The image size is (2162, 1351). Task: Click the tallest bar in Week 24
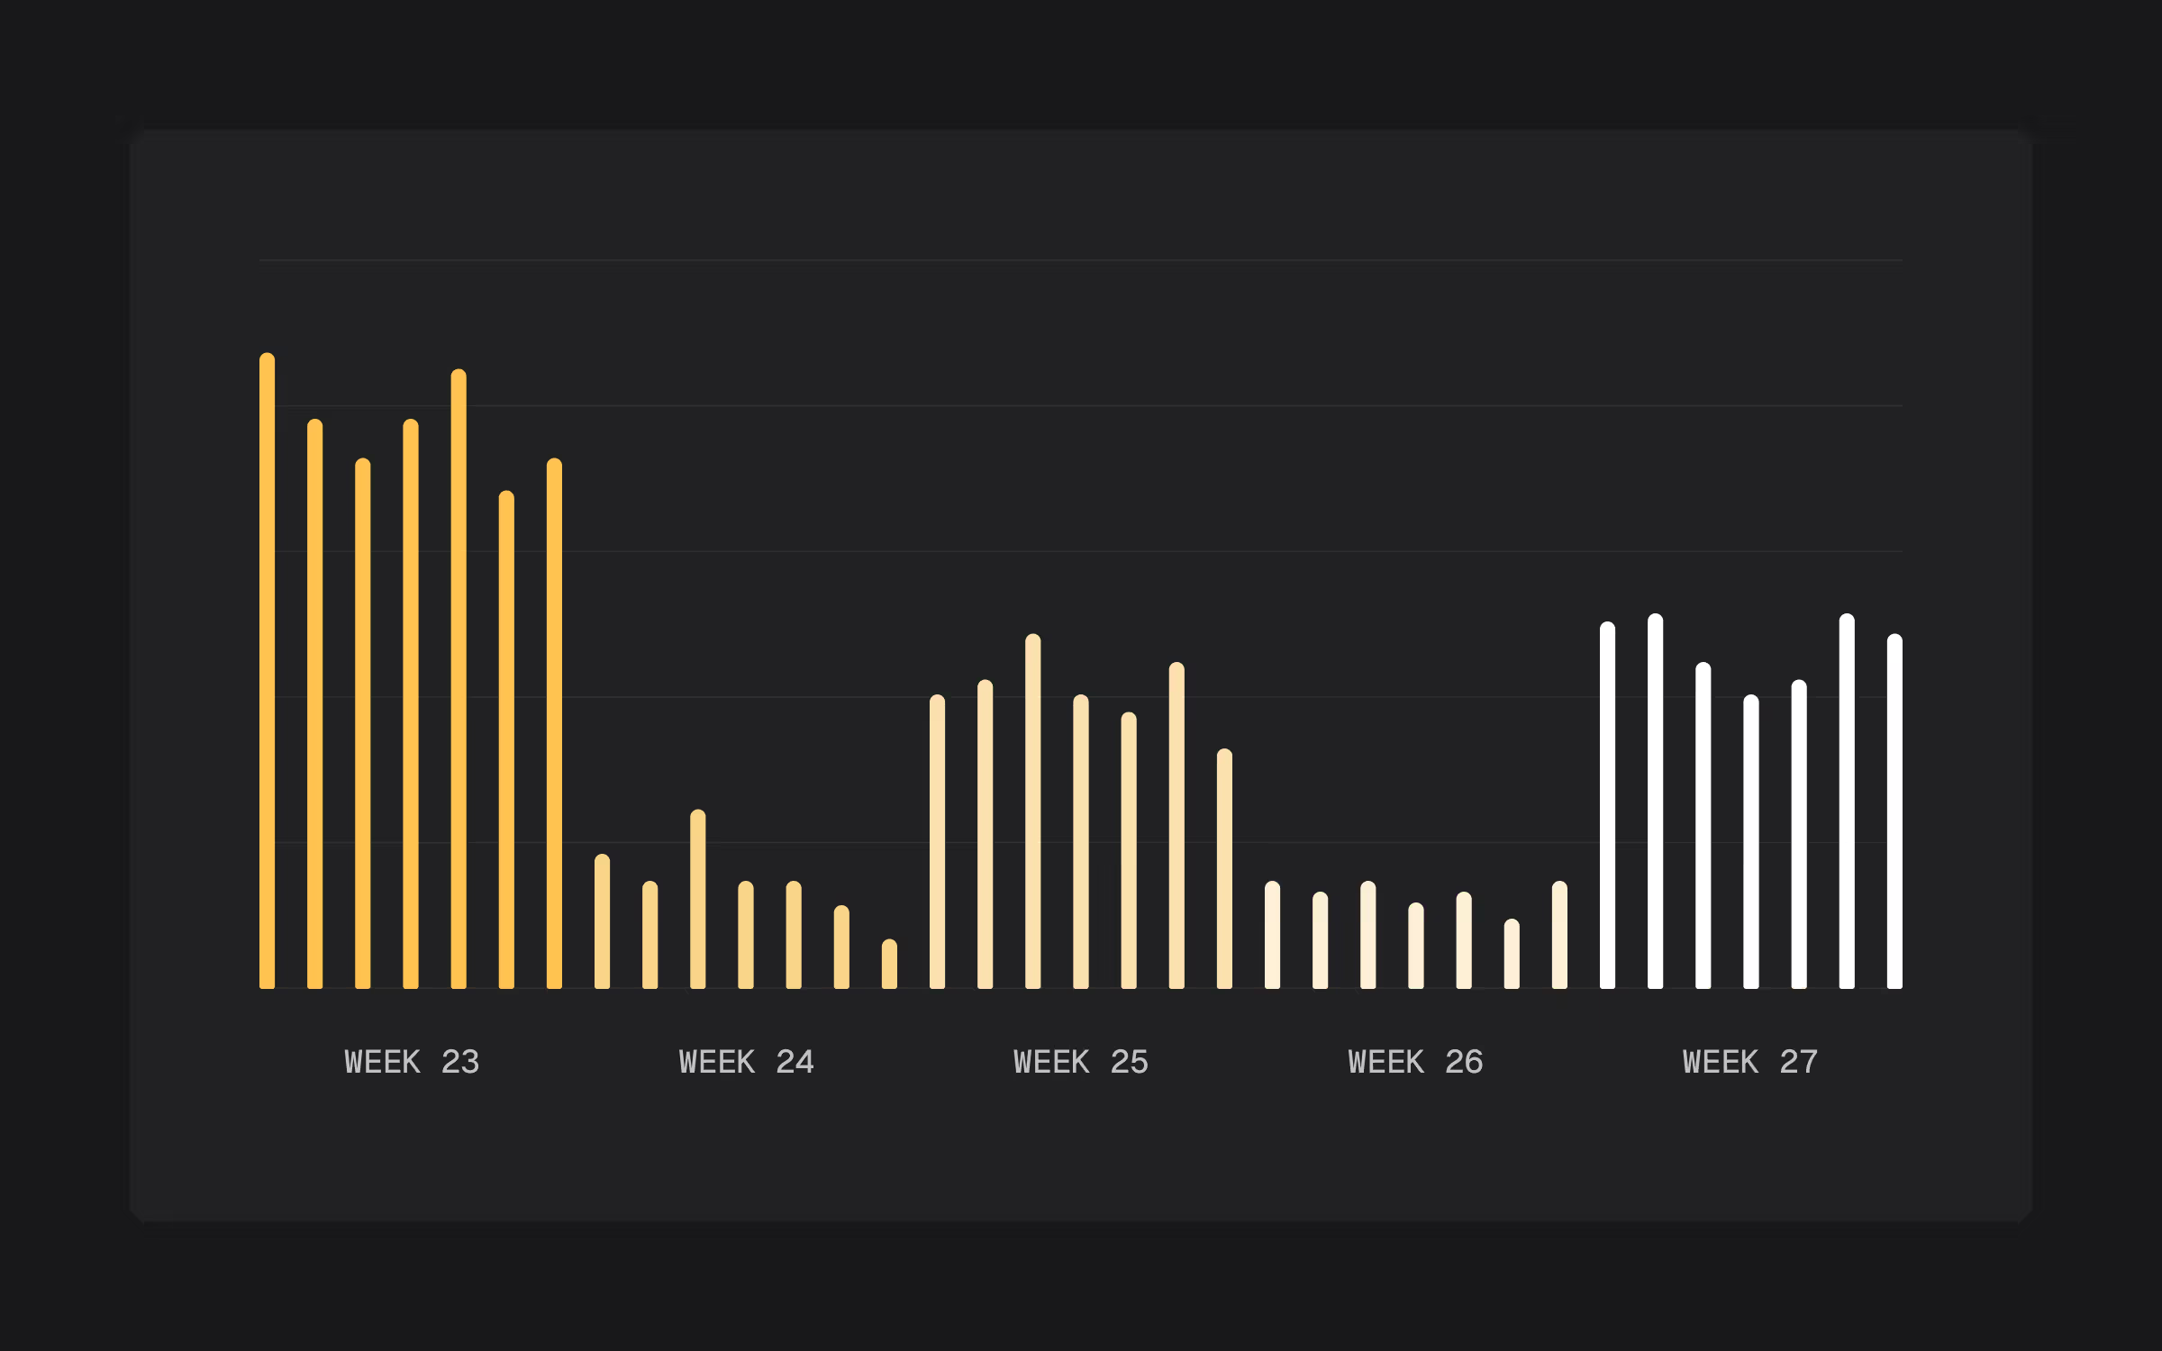click(698, 899)
